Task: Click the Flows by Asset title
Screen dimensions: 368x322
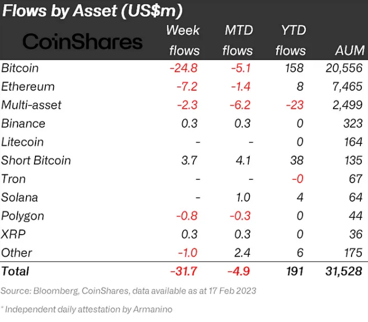Action: 92,11
